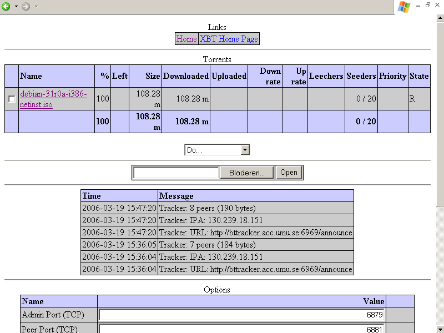
Task: Open the Home link
Action: click(186, 39)
